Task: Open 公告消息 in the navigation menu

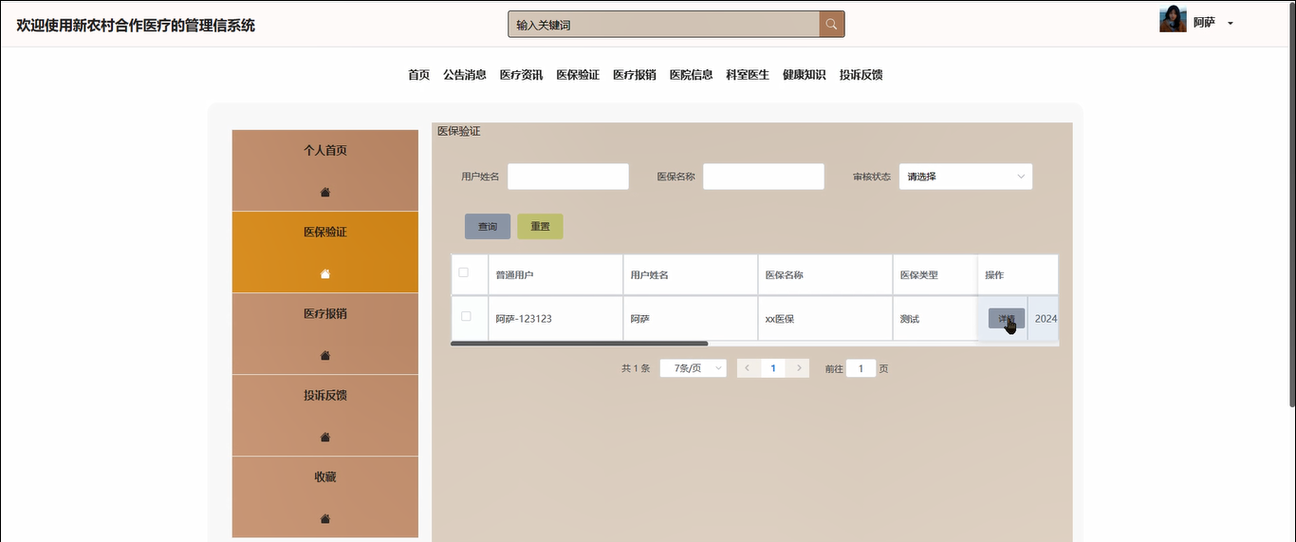Action: (465, 75)
